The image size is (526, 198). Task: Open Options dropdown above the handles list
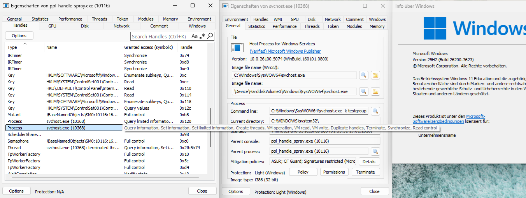tap(19, 35)
